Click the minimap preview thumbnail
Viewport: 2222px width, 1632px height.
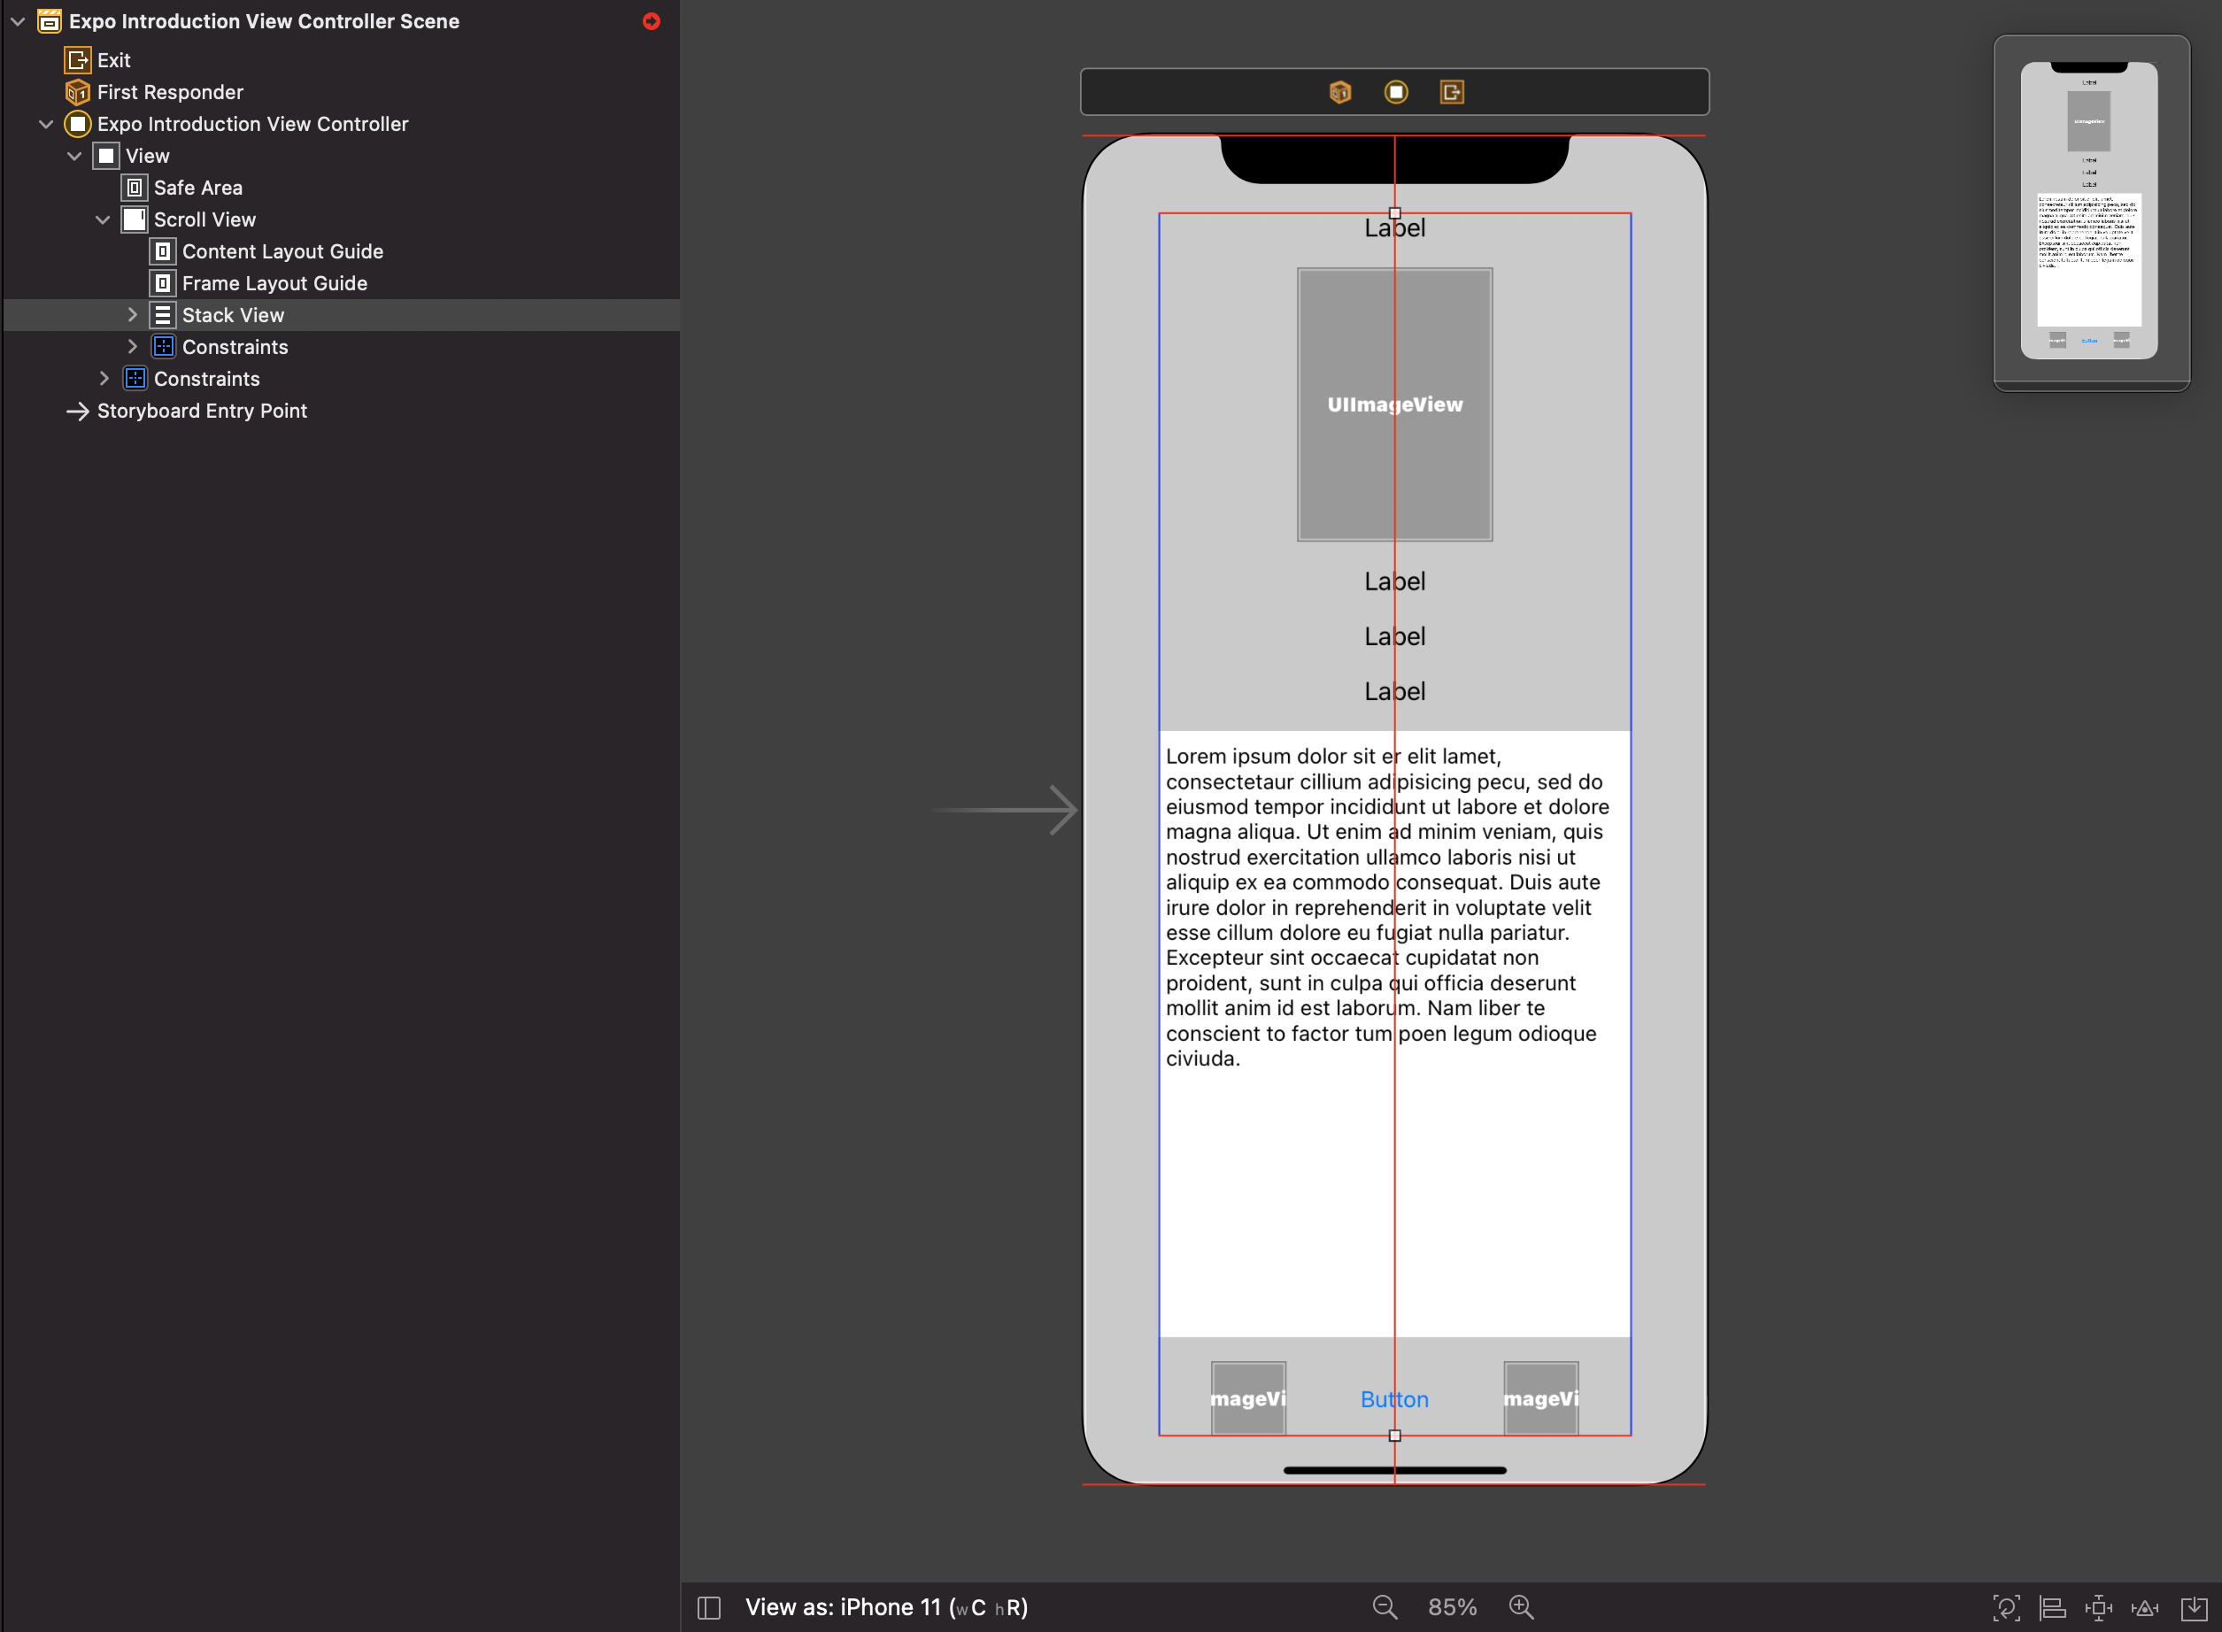[2091, 212]
